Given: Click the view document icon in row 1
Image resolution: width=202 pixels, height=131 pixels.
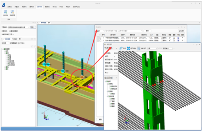Looking at the screenshot, I should 174,38.
